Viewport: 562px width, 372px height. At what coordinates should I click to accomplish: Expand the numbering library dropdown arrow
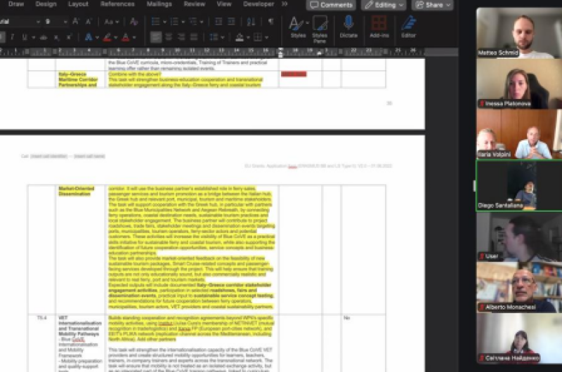183,22
